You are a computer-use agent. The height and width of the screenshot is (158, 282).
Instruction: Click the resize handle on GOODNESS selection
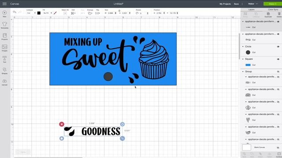(122, 138)
